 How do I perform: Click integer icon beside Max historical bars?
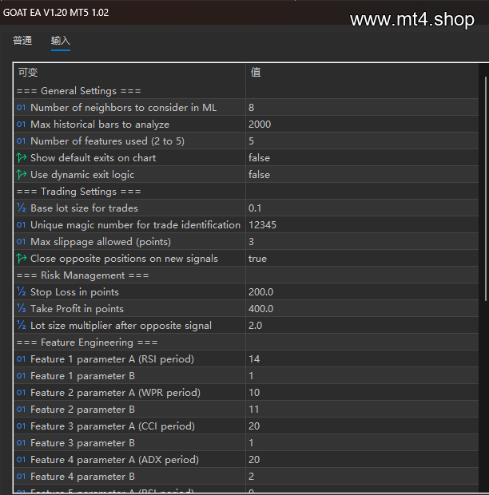[x=21, y=125]
